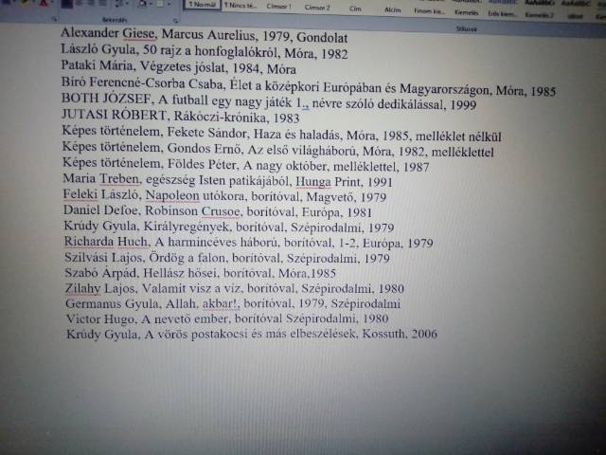Select the Címsor 2 heading style

point(318,7)
